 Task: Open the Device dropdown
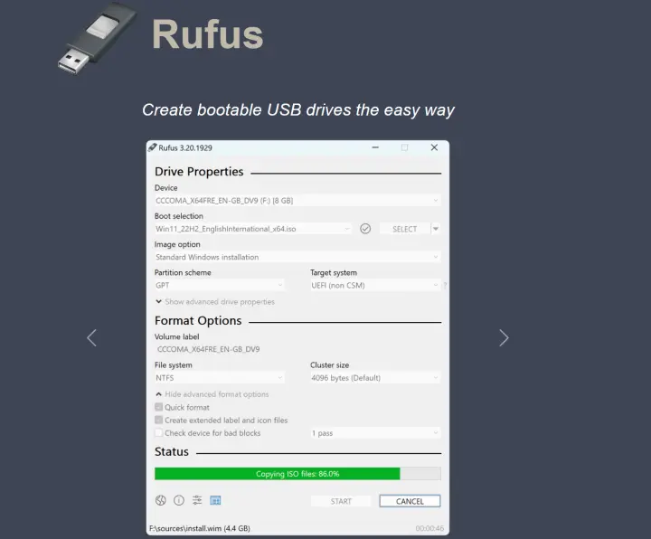coord(297,201)
